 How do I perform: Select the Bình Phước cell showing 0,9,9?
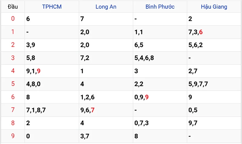(x=142, y=97)
